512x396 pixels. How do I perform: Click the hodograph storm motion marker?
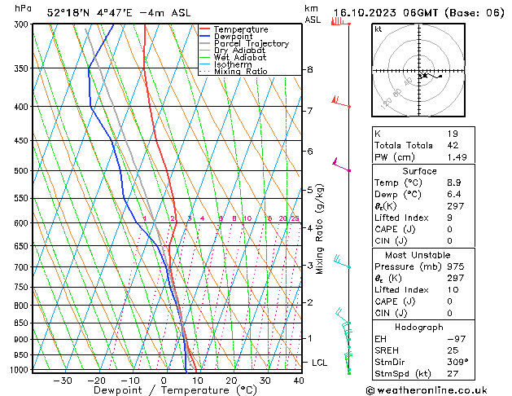tap(423, 76)
